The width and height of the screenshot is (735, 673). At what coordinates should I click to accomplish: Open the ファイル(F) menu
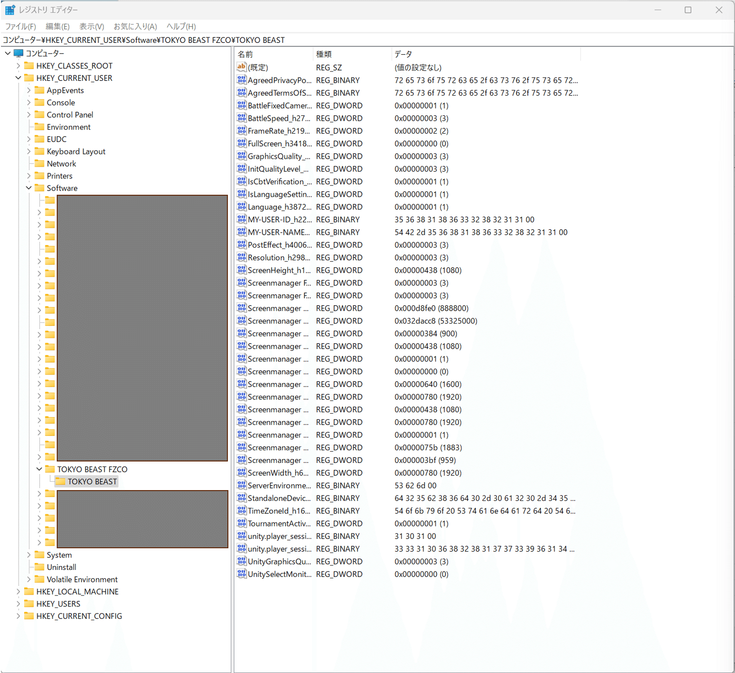[21, 26]
